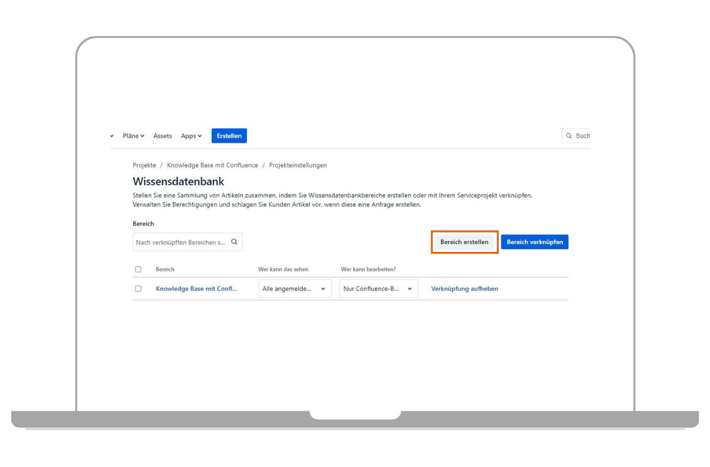Image resolution: width=710 pixels, height=467 pixels.
Task: Click the Bereich verknüpfen button
Action: 534,242
